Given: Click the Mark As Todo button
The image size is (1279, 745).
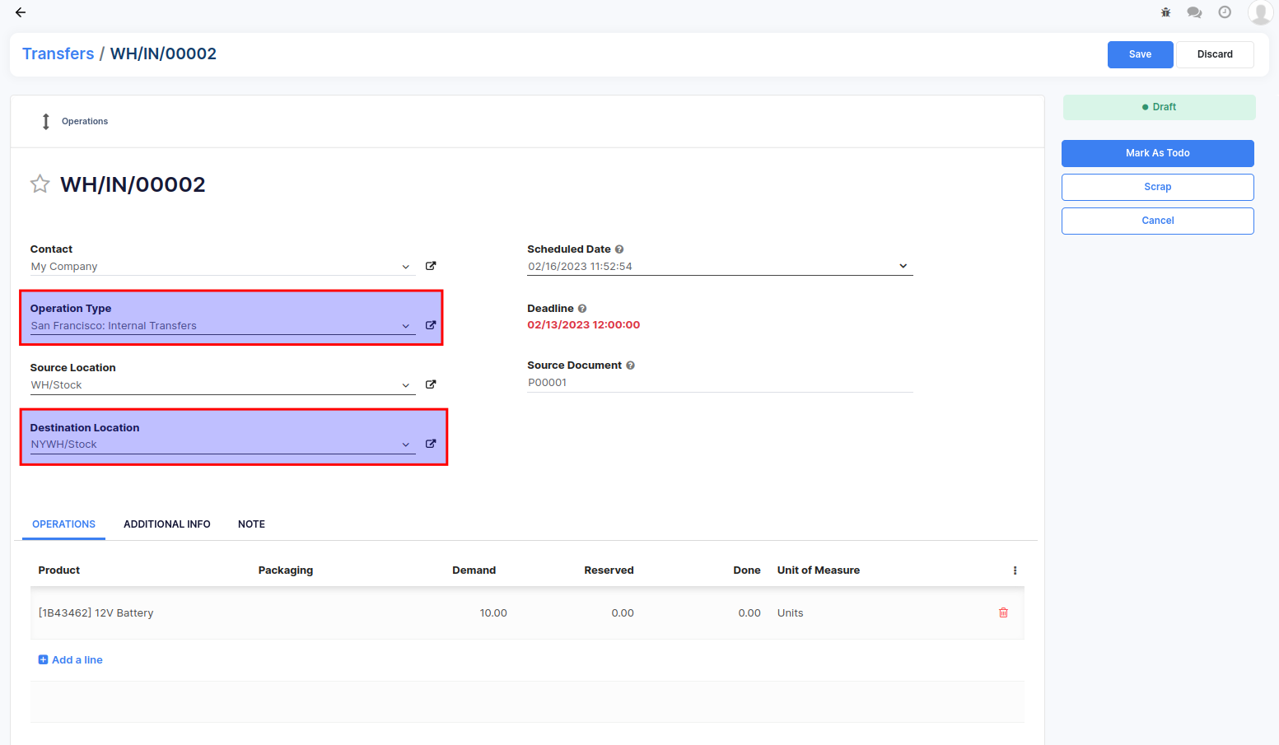Looking at the screenshot, I should [x=1157, y=153].
